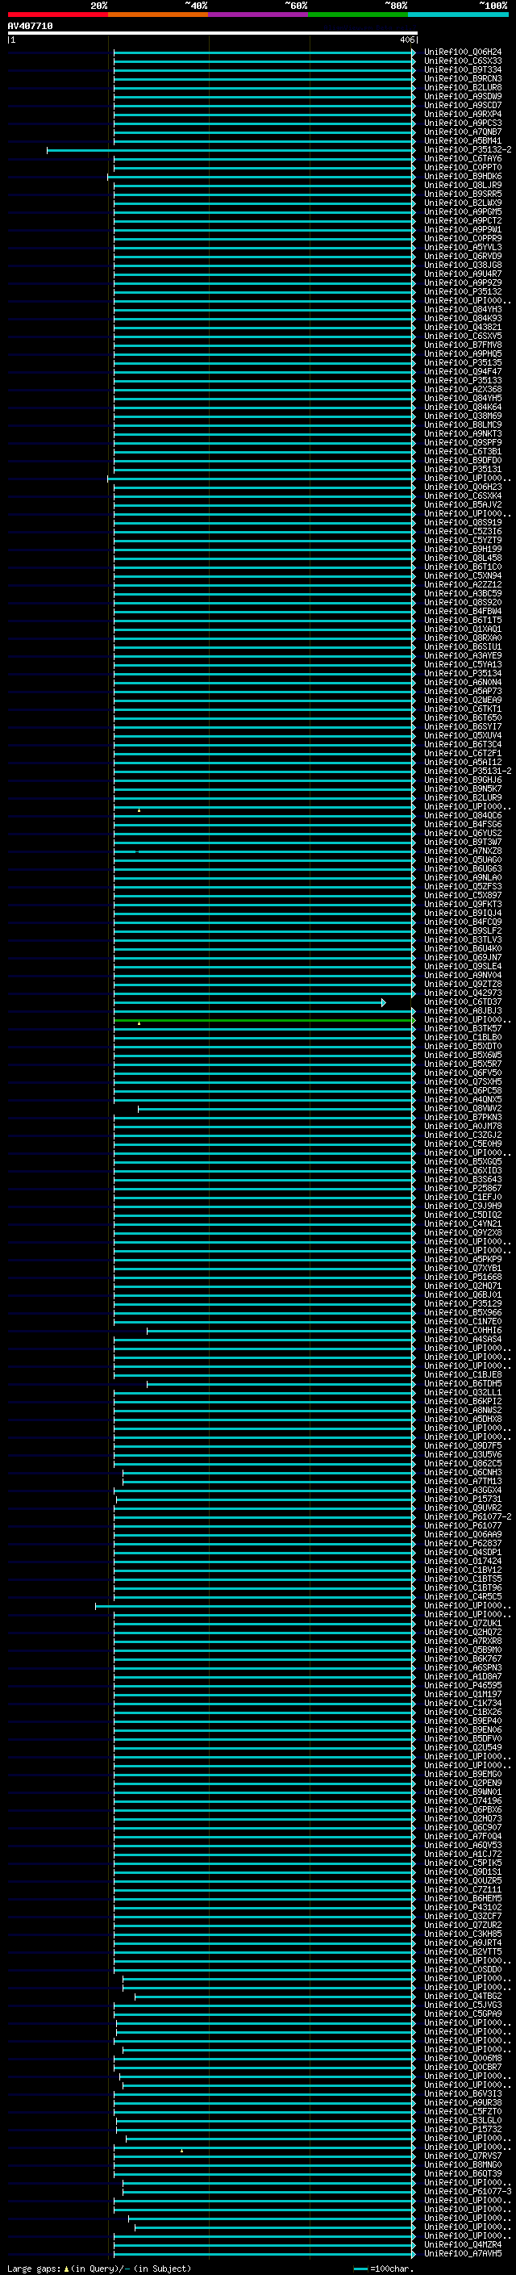The image size is (516, 2275).
Task: Open hit UniRef100_C6SX33
Action: coord(462,61)
